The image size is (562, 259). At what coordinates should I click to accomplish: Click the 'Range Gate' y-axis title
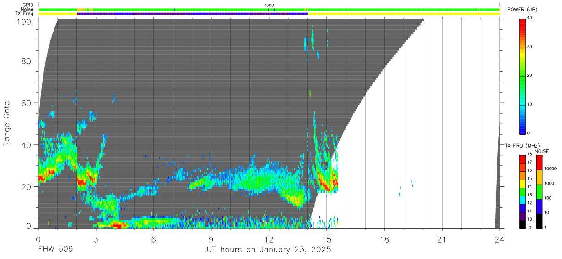click(x=7, y=124)
